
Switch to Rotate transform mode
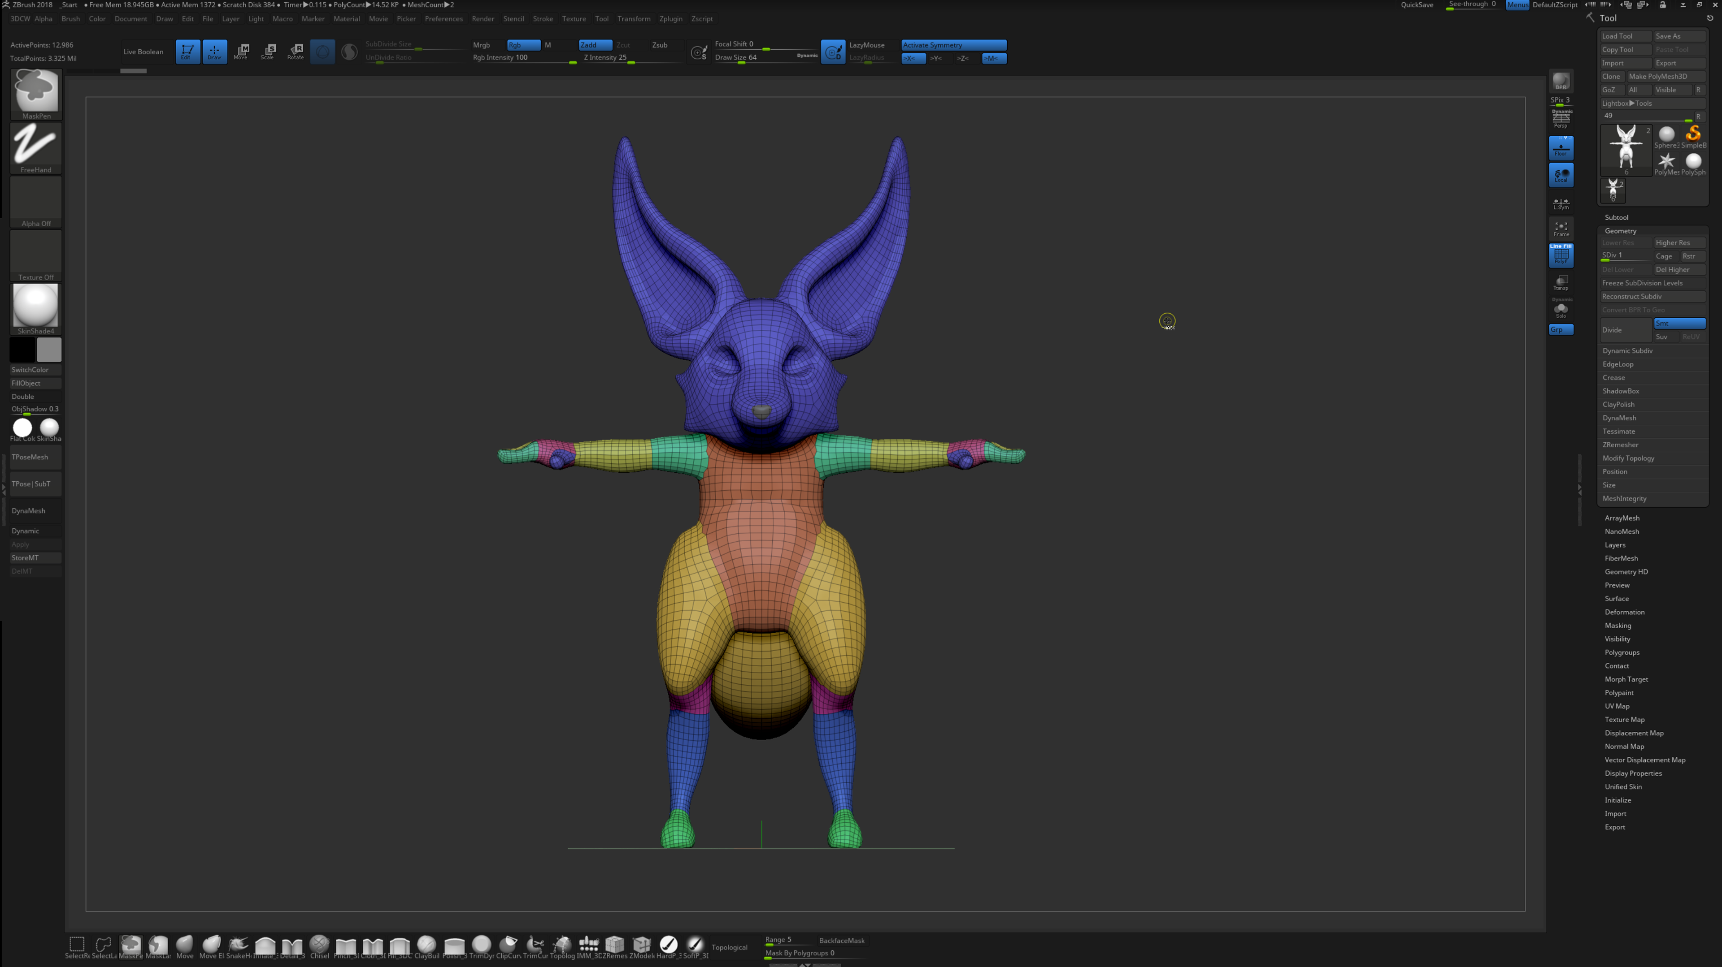(x=296, y=52)
